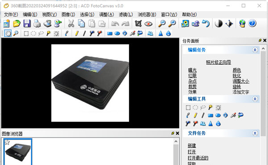
Task: Click the image browser scrollbar up arrow
Action: click(176, 141)
